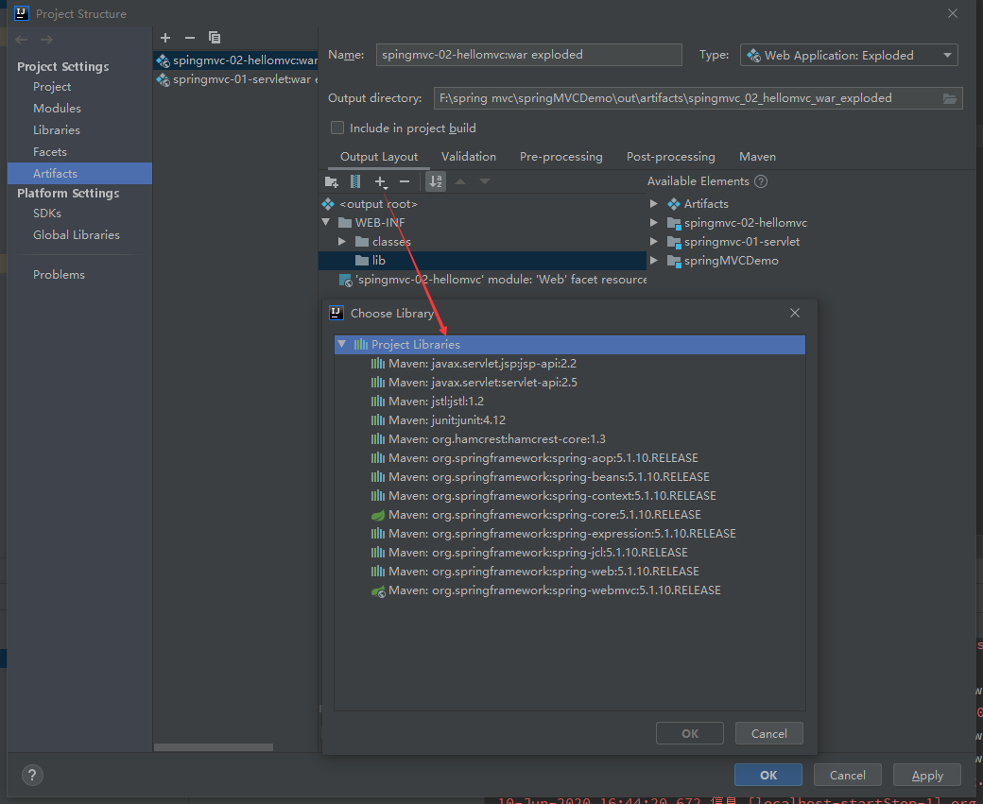Select the lib folder in WEB-INF
The image size is (983, 804).
click(x=483, y=260)
